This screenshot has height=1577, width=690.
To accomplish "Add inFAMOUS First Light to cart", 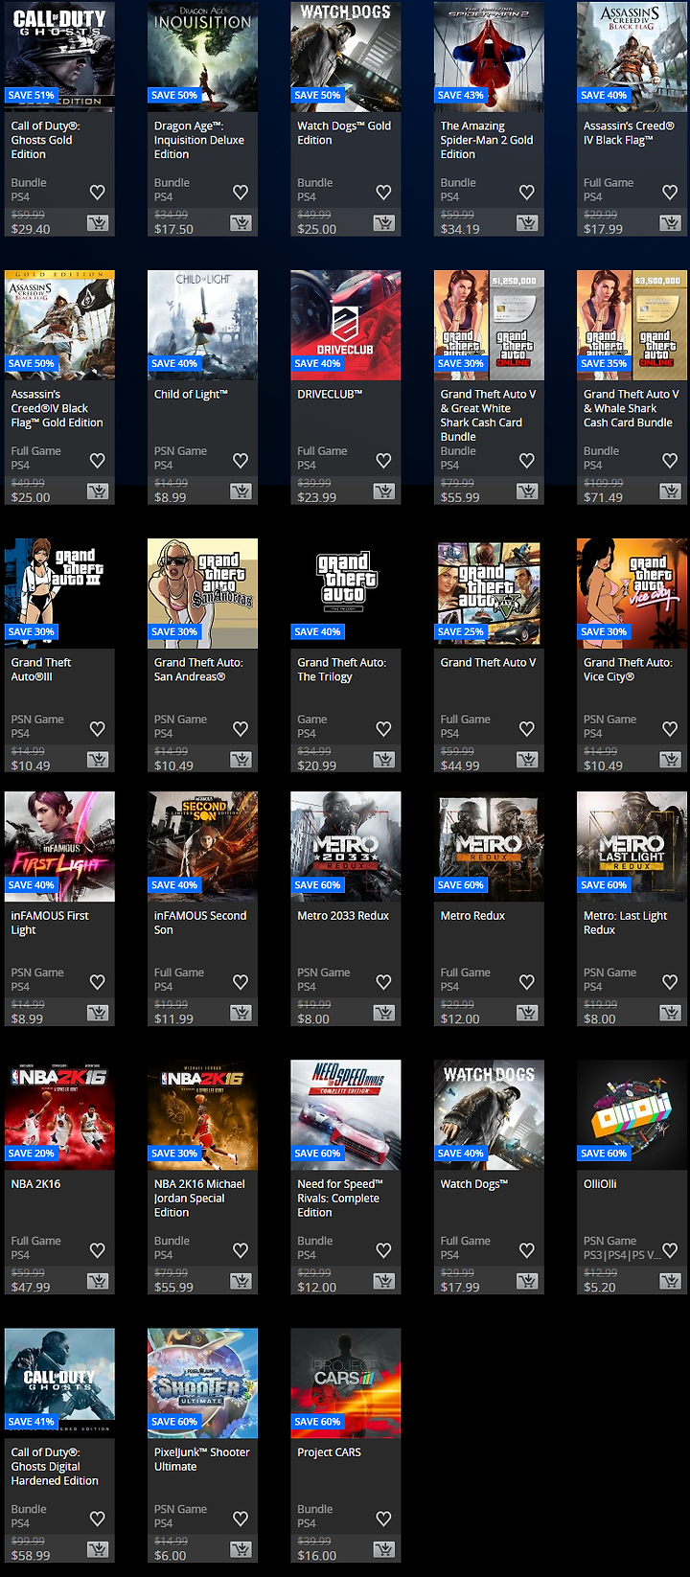I will [98, 1013].
